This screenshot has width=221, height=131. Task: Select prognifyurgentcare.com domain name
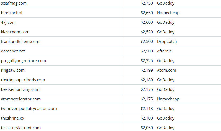point(23,61)
